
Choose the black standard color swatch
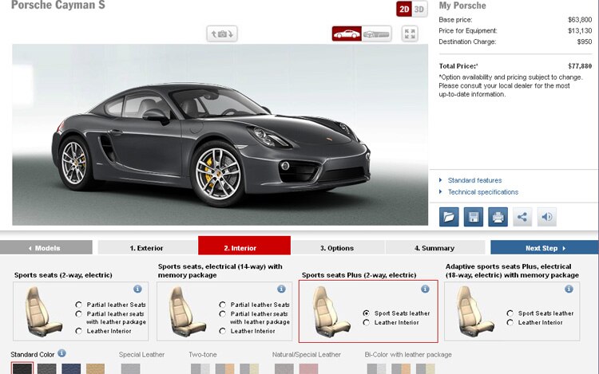22,368
